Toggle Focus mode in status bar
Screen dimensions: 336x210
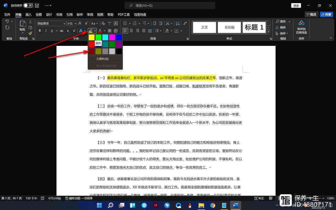coord(259,198)
